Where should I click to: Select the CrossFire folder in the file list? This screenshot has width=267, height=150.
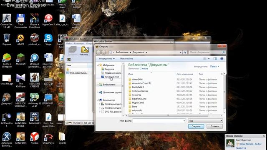point(136,95)
